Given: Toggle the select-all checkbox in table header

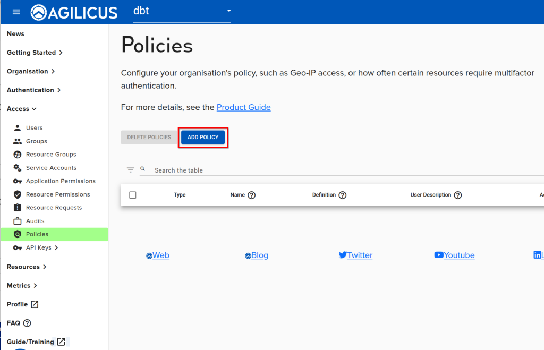Looking at the screenshot, I should (133, 195).
